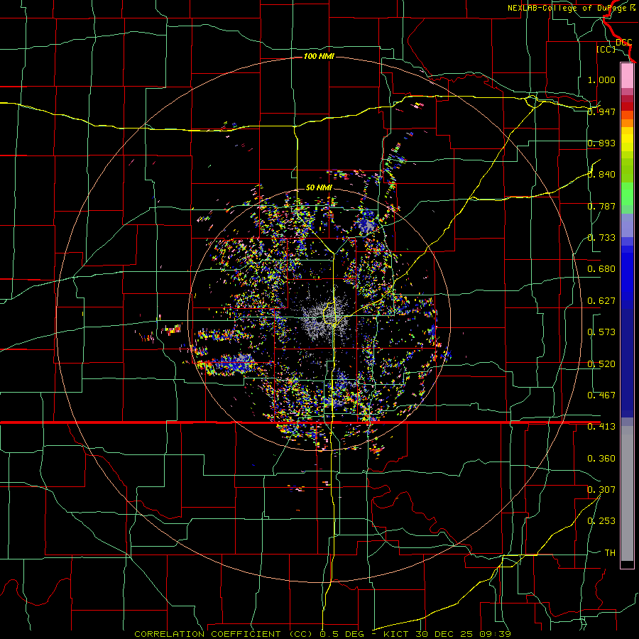Click the 0.627 color scale value
The width and height of the screenshot is (639, 639).
pos(601,301)
